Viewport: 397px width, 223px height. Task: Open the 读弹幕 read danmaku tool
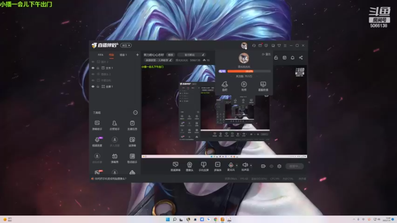132,142
